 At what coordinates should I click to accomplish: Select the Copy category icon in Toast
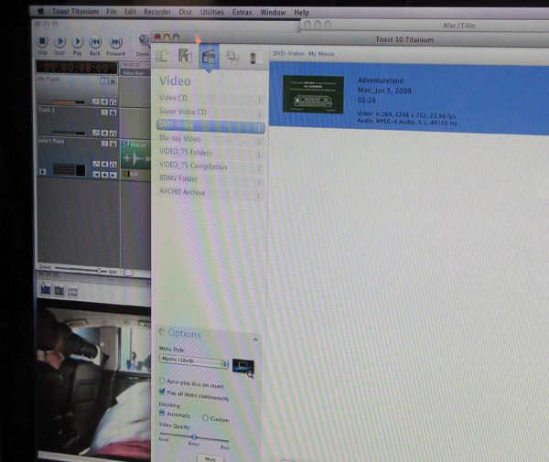click(232, 57)
